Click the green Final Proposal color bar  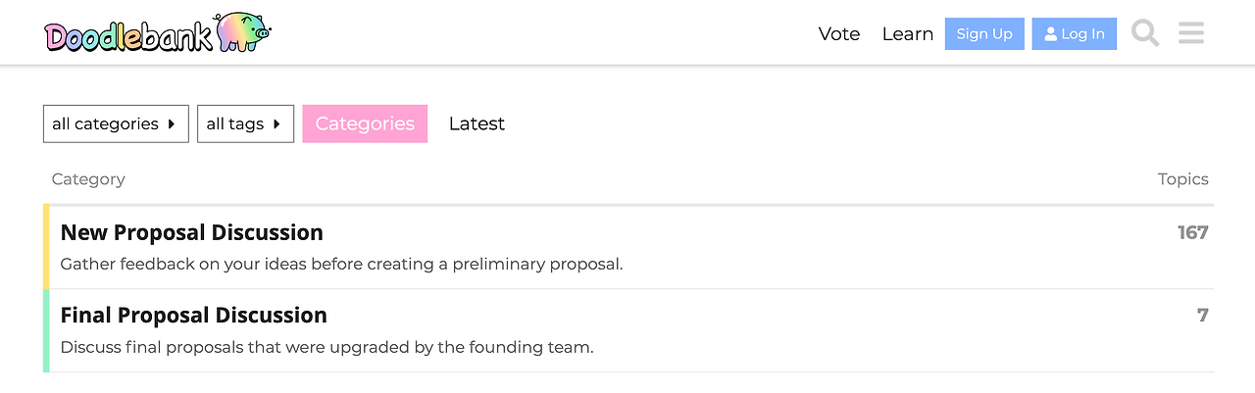tap(46, 330)
